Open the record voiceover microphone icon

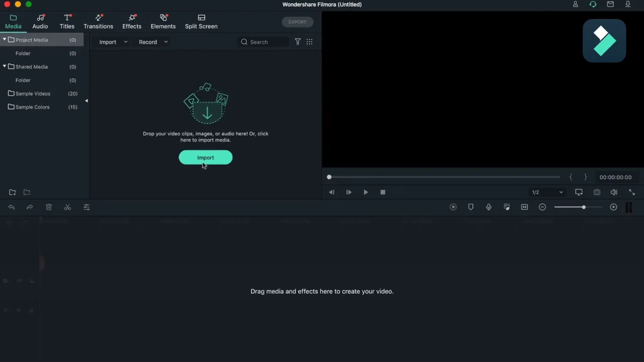click(489, 207)
